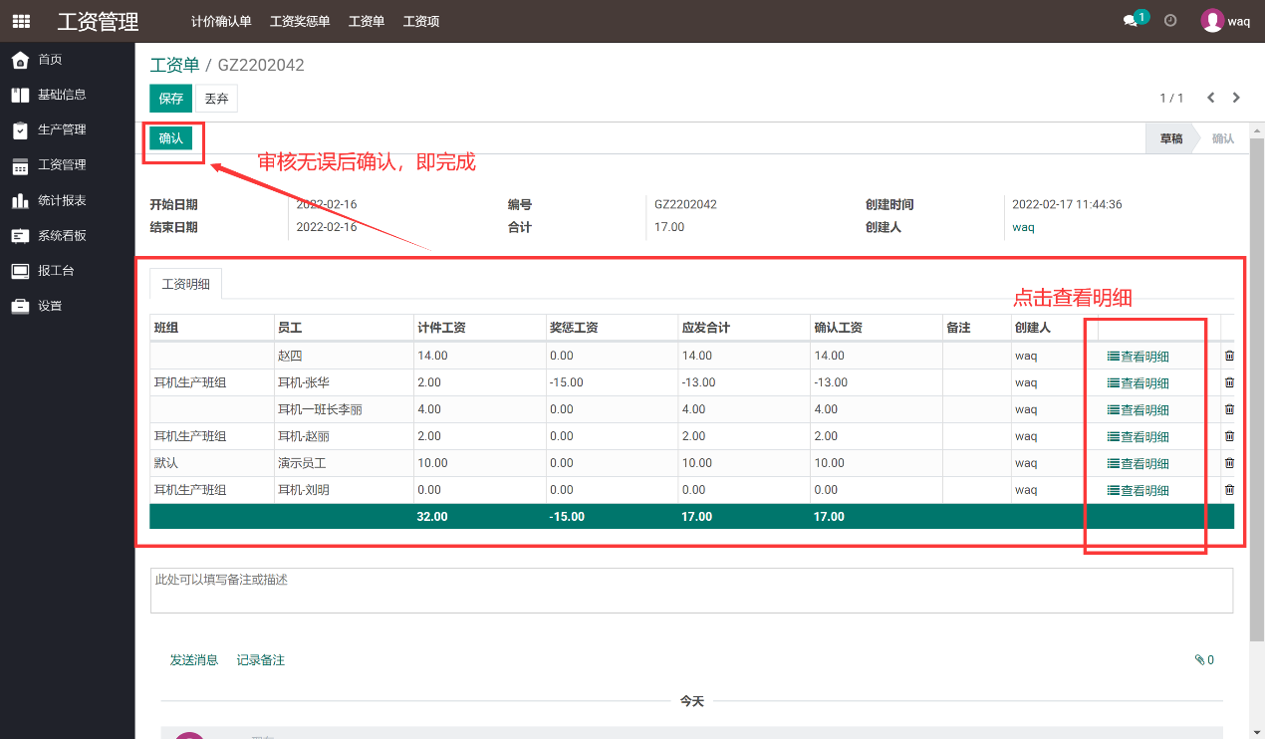View details for 演示员工 row
This screenshot has width=1265, height=739.
click(x=1138, y=463)
